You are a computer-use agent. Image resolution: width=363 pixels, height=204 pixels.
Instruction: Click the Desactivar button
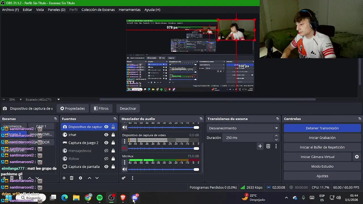click(128, 109)
